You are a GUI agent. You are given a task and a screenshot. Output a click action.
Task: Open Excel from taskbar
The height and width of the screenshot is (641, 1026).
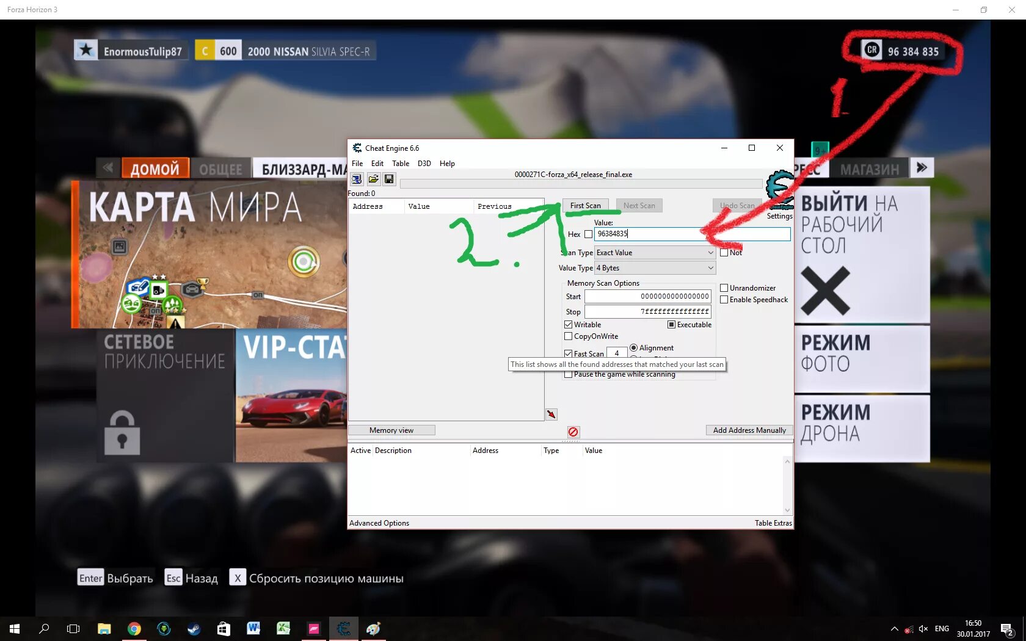283,628
